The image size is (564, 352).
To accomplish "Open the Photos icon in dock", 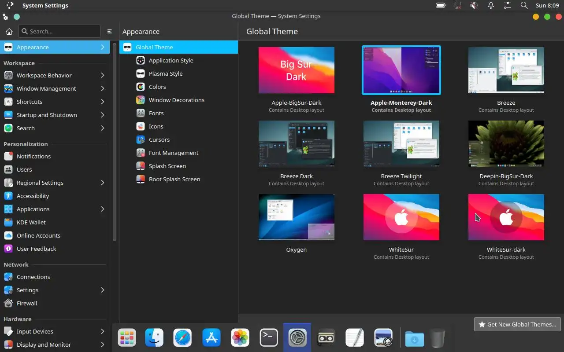I will coord(240,338).
